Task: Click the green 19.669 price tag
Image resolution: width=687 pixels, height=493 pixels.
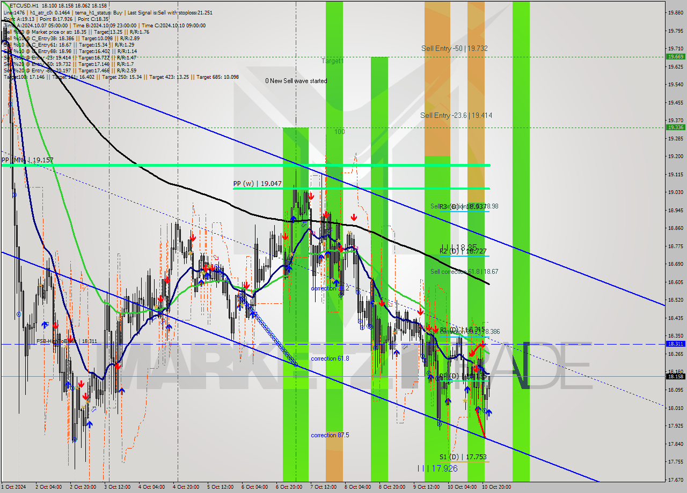Action: (x=675, y=56)
